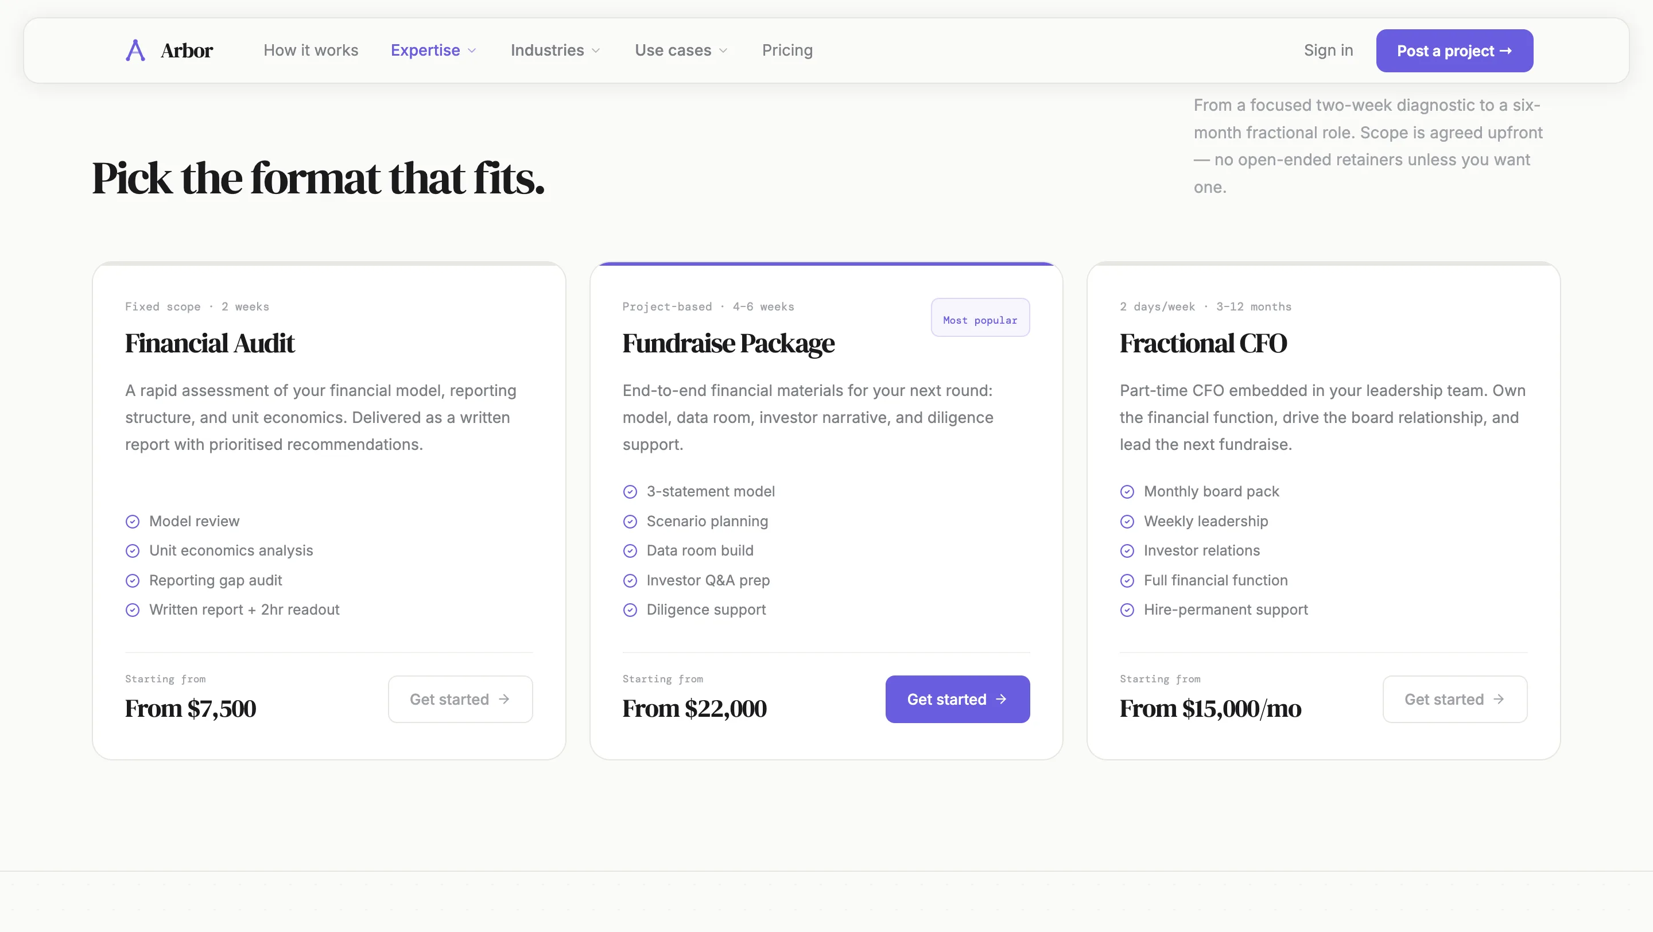Select the checkmark icon next to Monthly board pack
Image resolution: width=1653 pixels, height=932 pixels.
(x=1127, y=491)
